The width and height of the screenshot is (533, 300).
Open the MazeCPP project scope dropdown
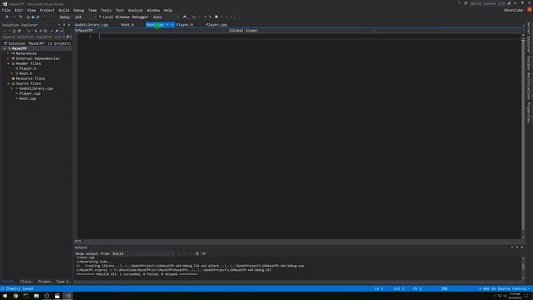point(150,31)
